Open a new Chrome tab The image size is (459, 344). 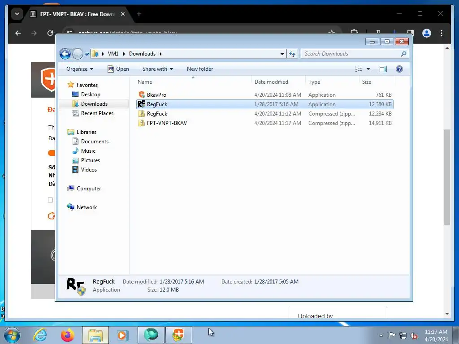(139, 14)
